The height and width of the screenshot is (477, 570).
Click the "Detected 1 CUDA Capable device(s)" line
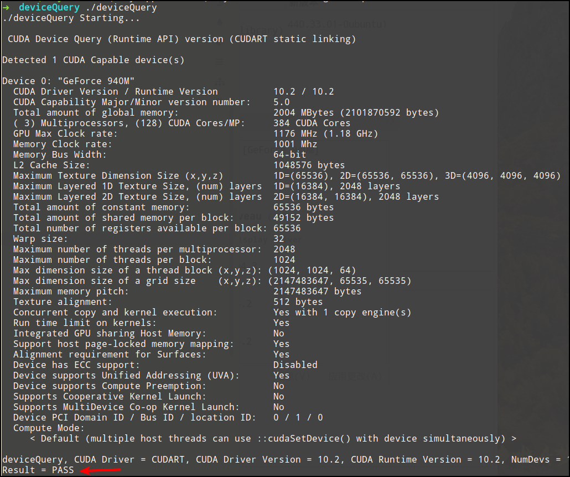click(93, 60)
